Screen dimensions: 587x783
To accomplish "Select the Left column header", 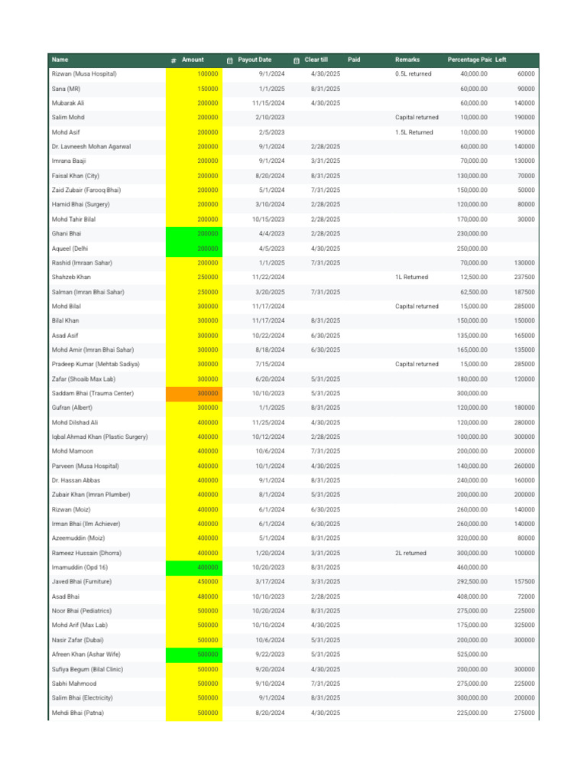I will [x=501, y=60].
